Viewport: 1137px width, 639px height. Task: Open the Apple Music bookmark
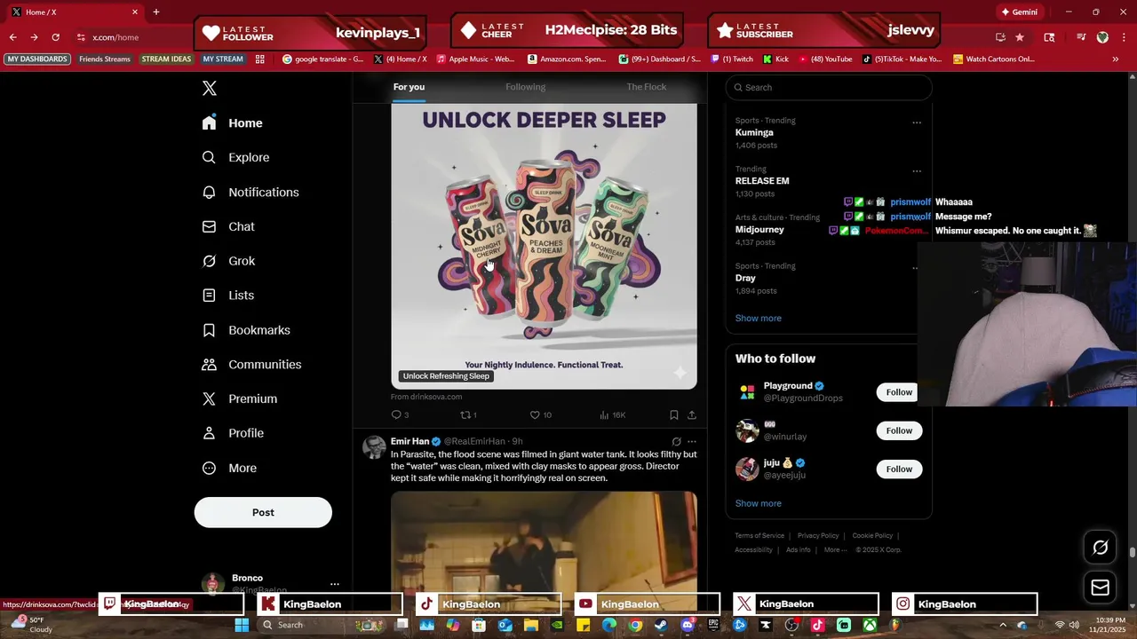(475, 59)
